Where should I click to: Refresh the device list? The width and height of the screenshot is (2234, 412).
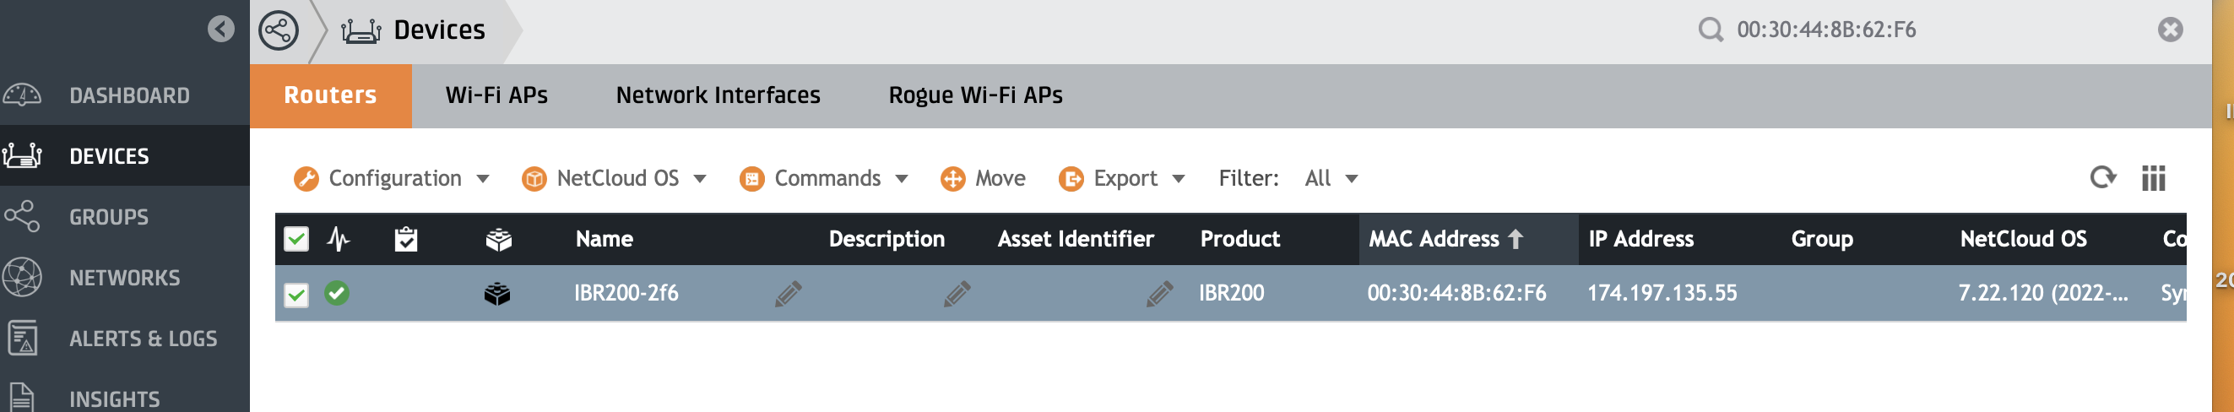coord(2103,178)
